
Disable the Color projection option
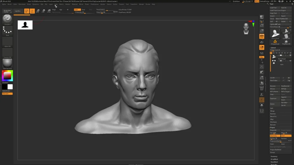(x=286, y=136)
